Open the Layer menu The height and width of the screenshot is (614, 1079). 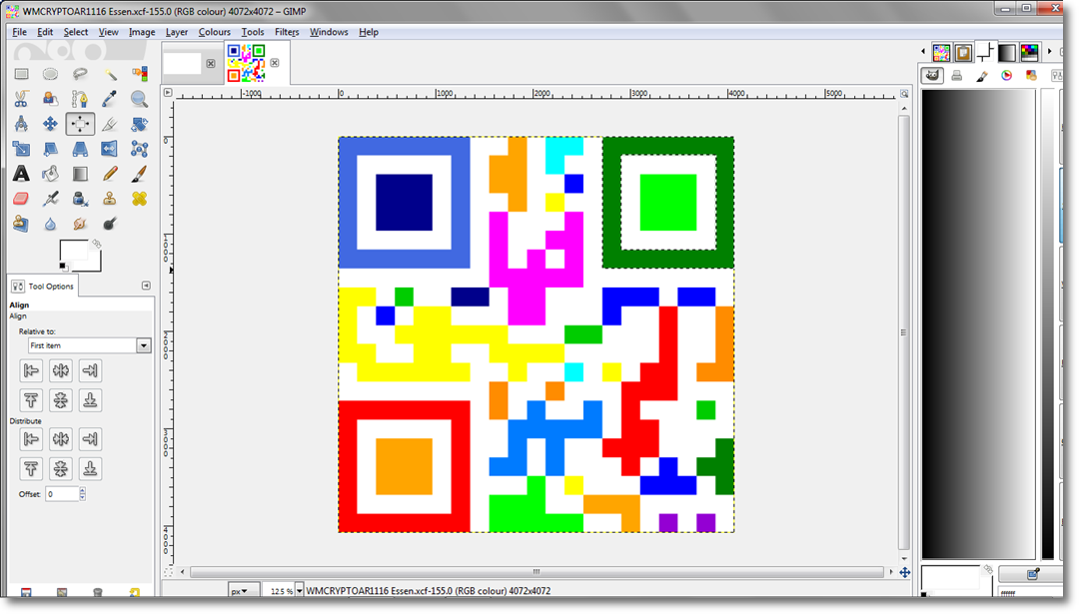coord(176,32)
